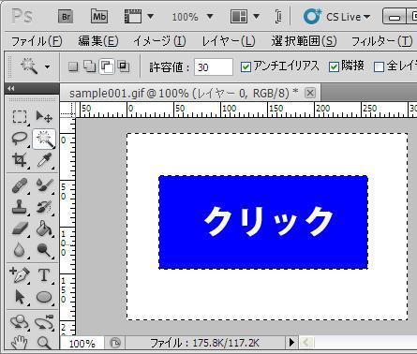417x354 pixels.
Task: Open the zoom level 100% dropdown arrow
Action: pos(210,16)
